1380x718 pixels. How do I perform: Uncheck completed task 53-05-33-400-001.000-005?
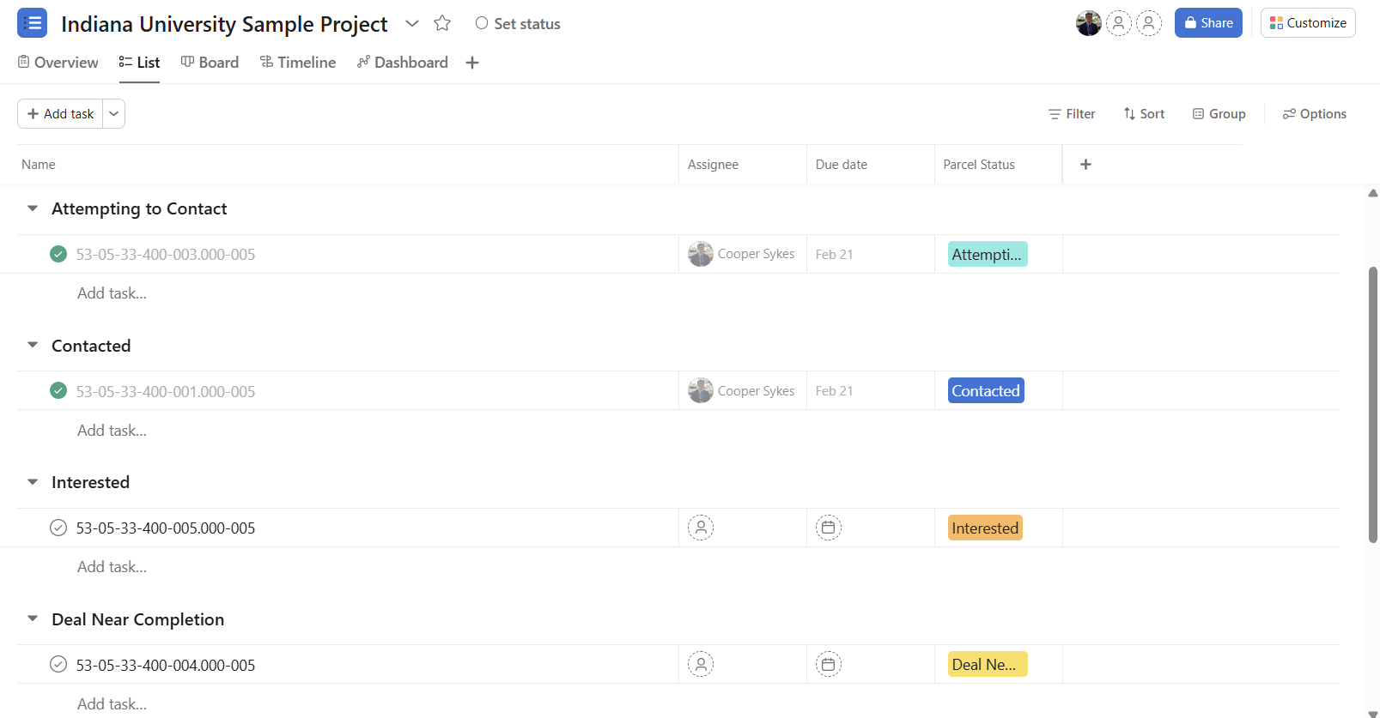(x=58, y=390)
